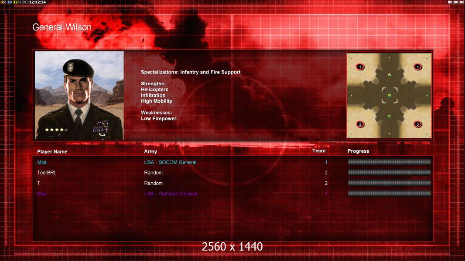Click team number for Mka
The image size is (465, 261).
[x=326, y=162]
